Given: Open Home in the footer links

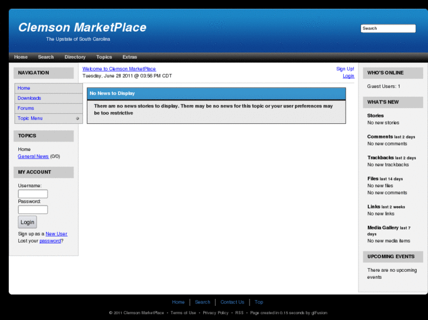Looking at the screenshot, I should tap(178, 302).
